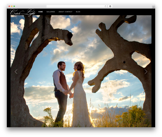Go to ABOUT / CONTACT page
The width and height of the screenshot is (162, 137).
coord(65,12)
